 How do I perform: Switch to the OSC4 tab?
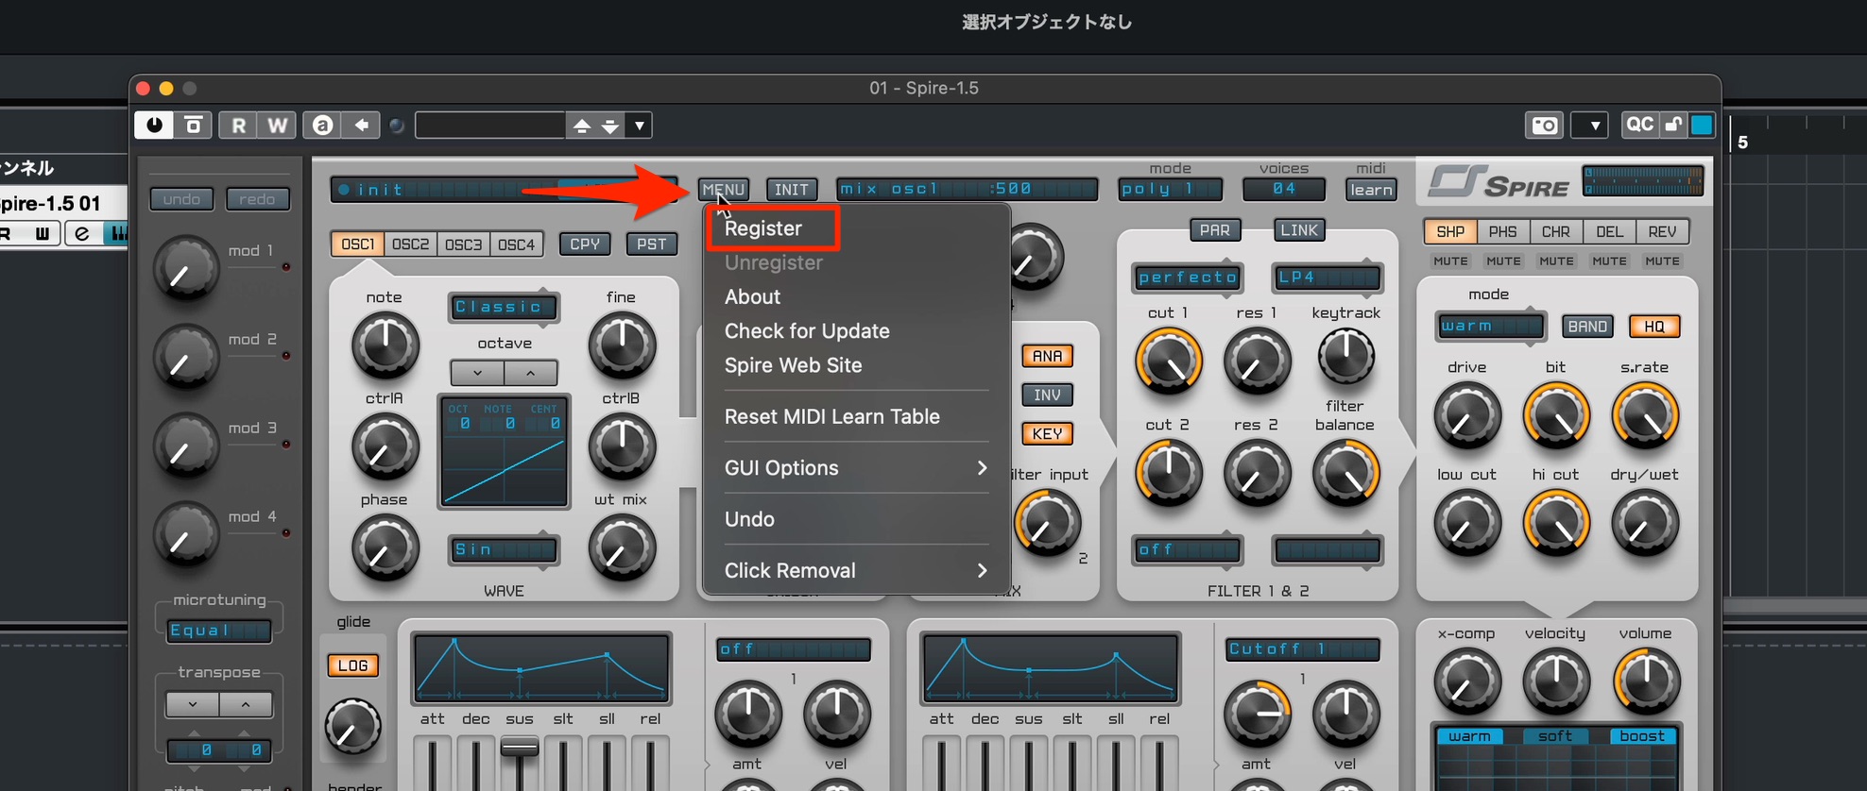(x=516, y=244)
